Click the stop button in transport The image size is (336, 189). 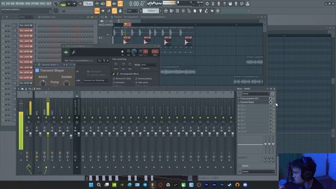[x=75, y=4]
